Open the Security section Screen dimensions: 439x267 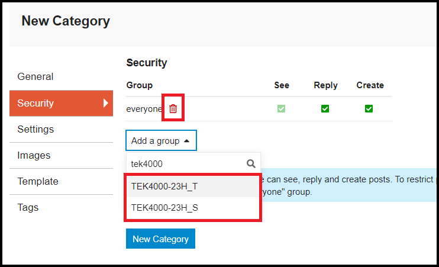pyautogui.click(x=61, y=103)
